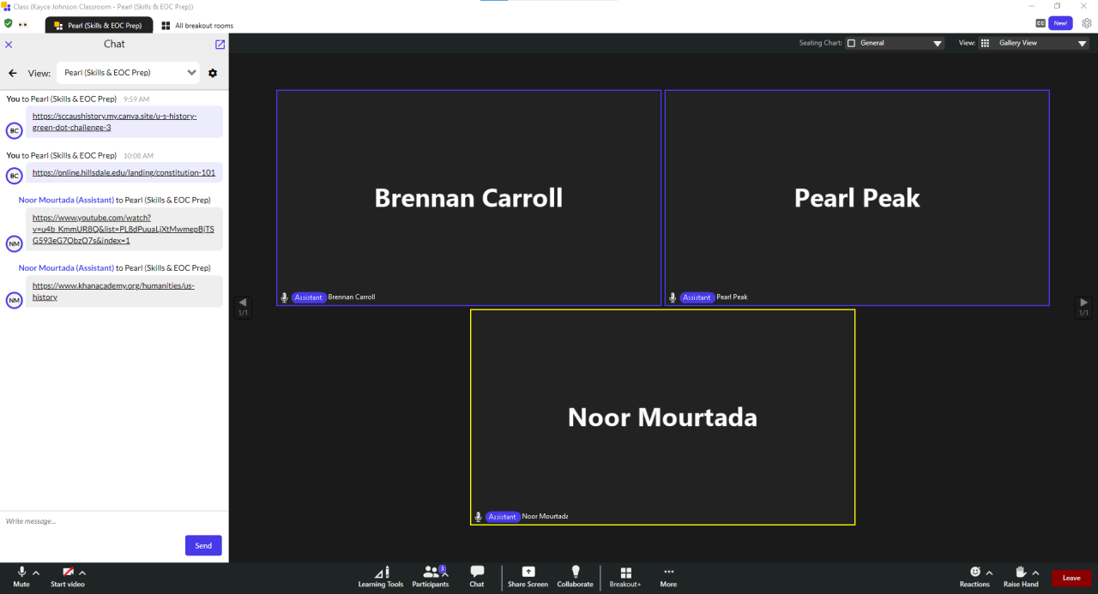The image size is (1098, 594).
Task: Click Assistant badge on Brennan Carroll tile
Action: 309,297
